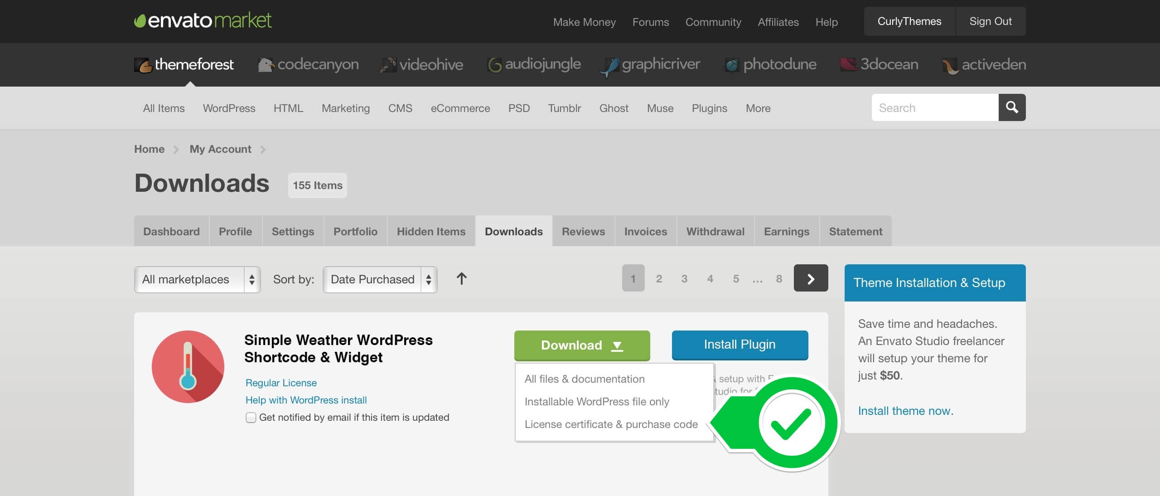Click Simple Weather WordPress Shortcode & Widget title

338,349
